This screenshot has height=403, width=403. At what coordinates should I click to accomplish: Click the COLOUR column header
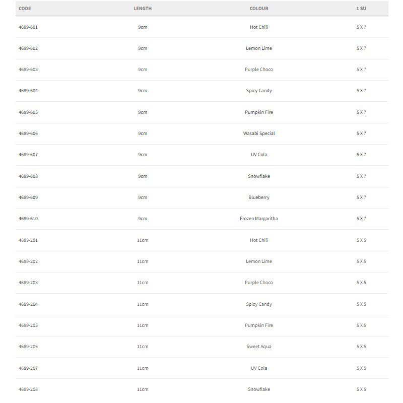(259, 9)
